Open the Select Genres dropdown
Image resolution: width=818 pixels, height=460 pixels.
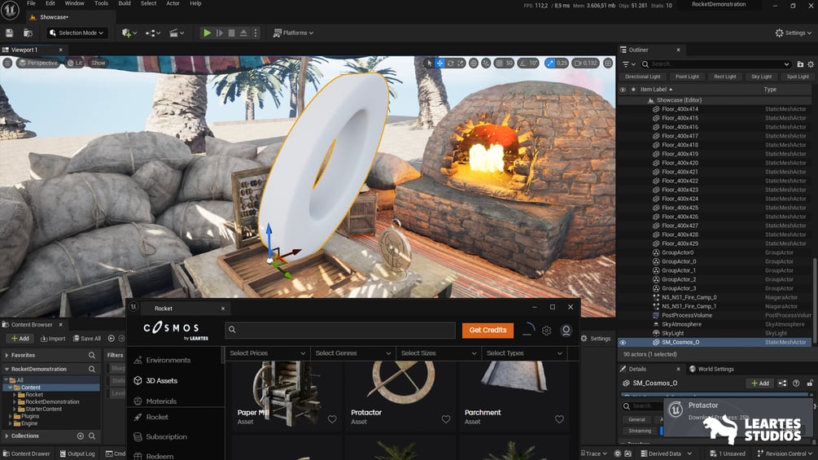click(353, 353)
